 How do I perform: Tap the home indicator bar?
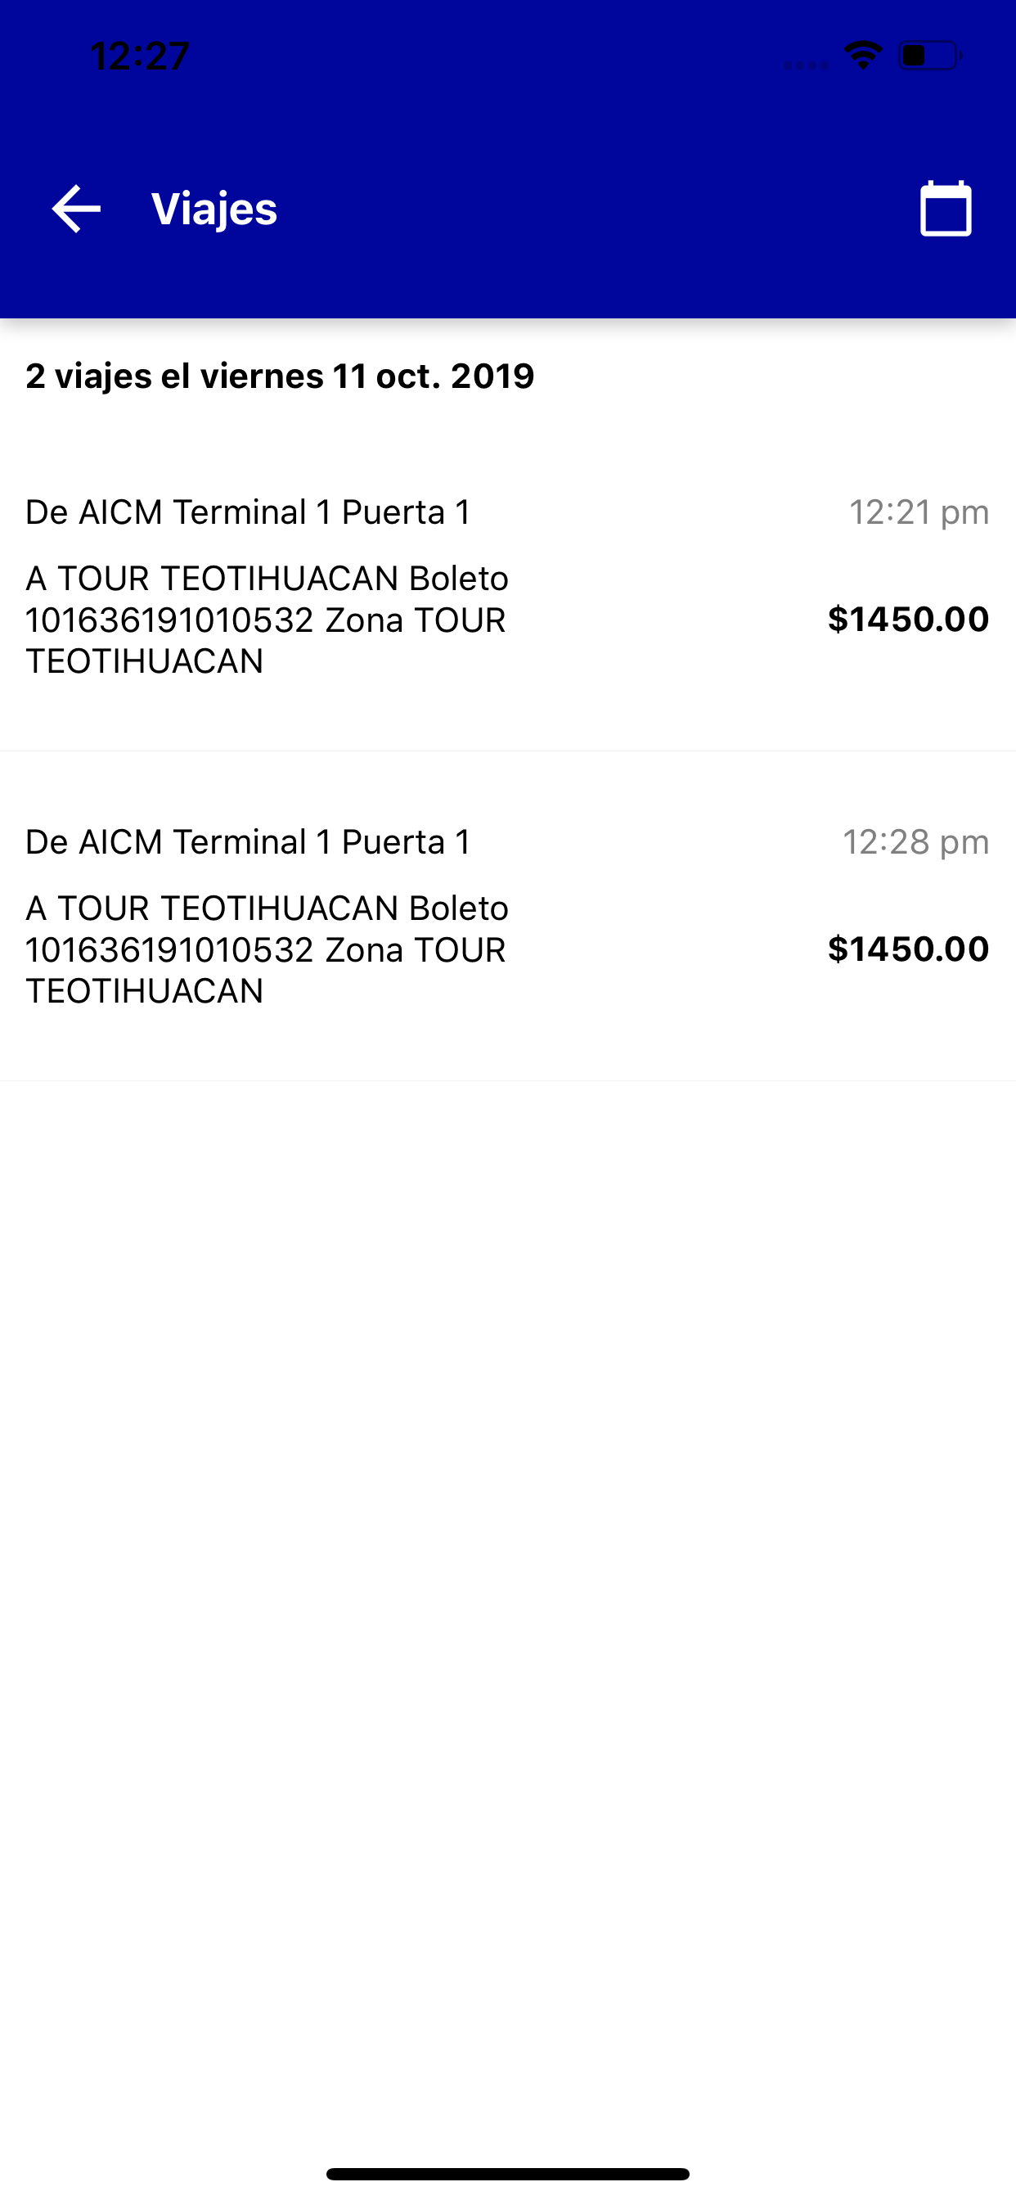(x=508, y=2174)
